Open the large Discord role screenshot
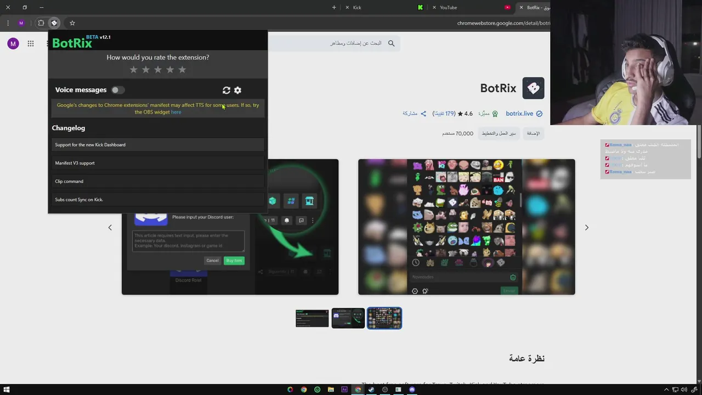This screenshot has height=395, width=702. [x=230, y=254]
